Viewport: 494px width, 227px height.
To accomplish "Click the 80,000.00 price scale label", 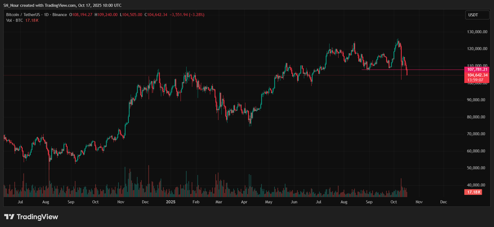I will tap(476, 117).
